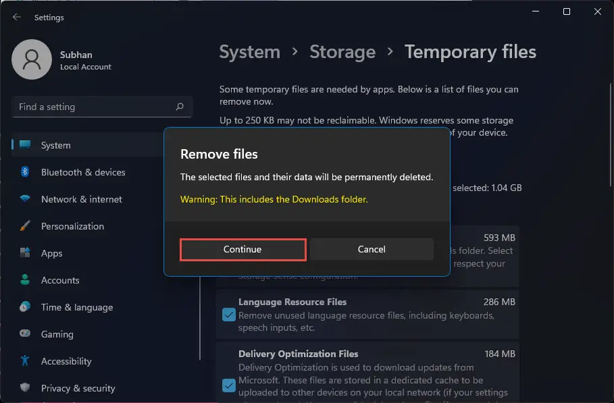Click the 184 MB size value
This screenshot has height=403, width=614.
click(x=500, y=354)
